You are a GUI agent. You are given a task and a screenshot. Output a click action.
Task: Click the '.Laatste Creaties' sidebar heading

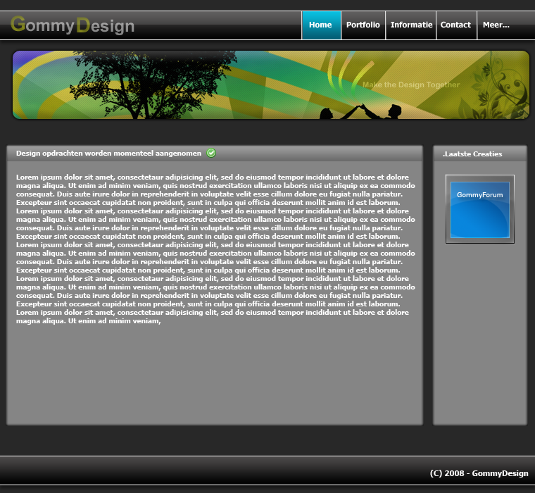pyautogui.click(x=472, y=154)
